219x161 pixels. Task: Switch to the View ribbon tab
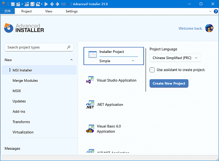49,11
